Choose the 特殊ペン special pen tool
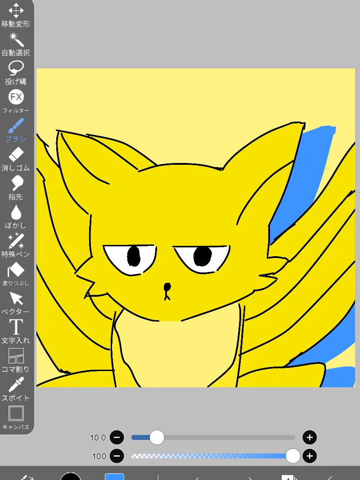360x480 pixels. tap(16, 245)
